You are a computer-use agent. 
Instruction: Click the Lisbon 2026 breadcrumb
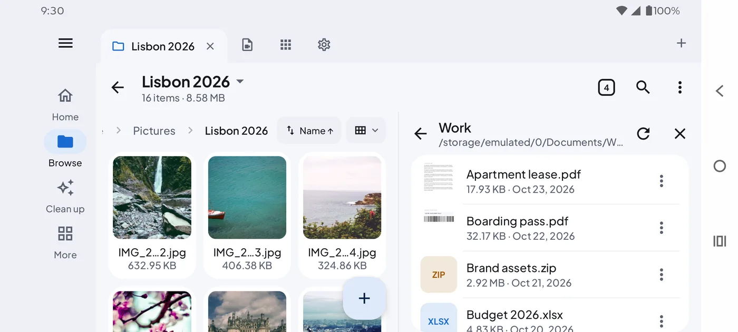click(x=236, y=131)
